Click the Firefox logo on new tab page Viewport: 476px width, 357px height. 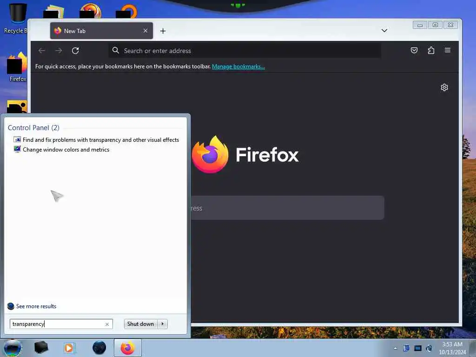pos(245,154)
